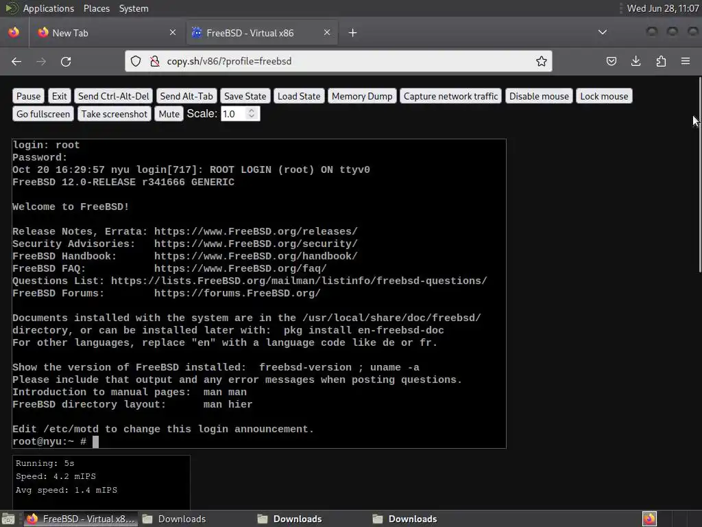Toggle the Disable mouse button

point(539,96)
